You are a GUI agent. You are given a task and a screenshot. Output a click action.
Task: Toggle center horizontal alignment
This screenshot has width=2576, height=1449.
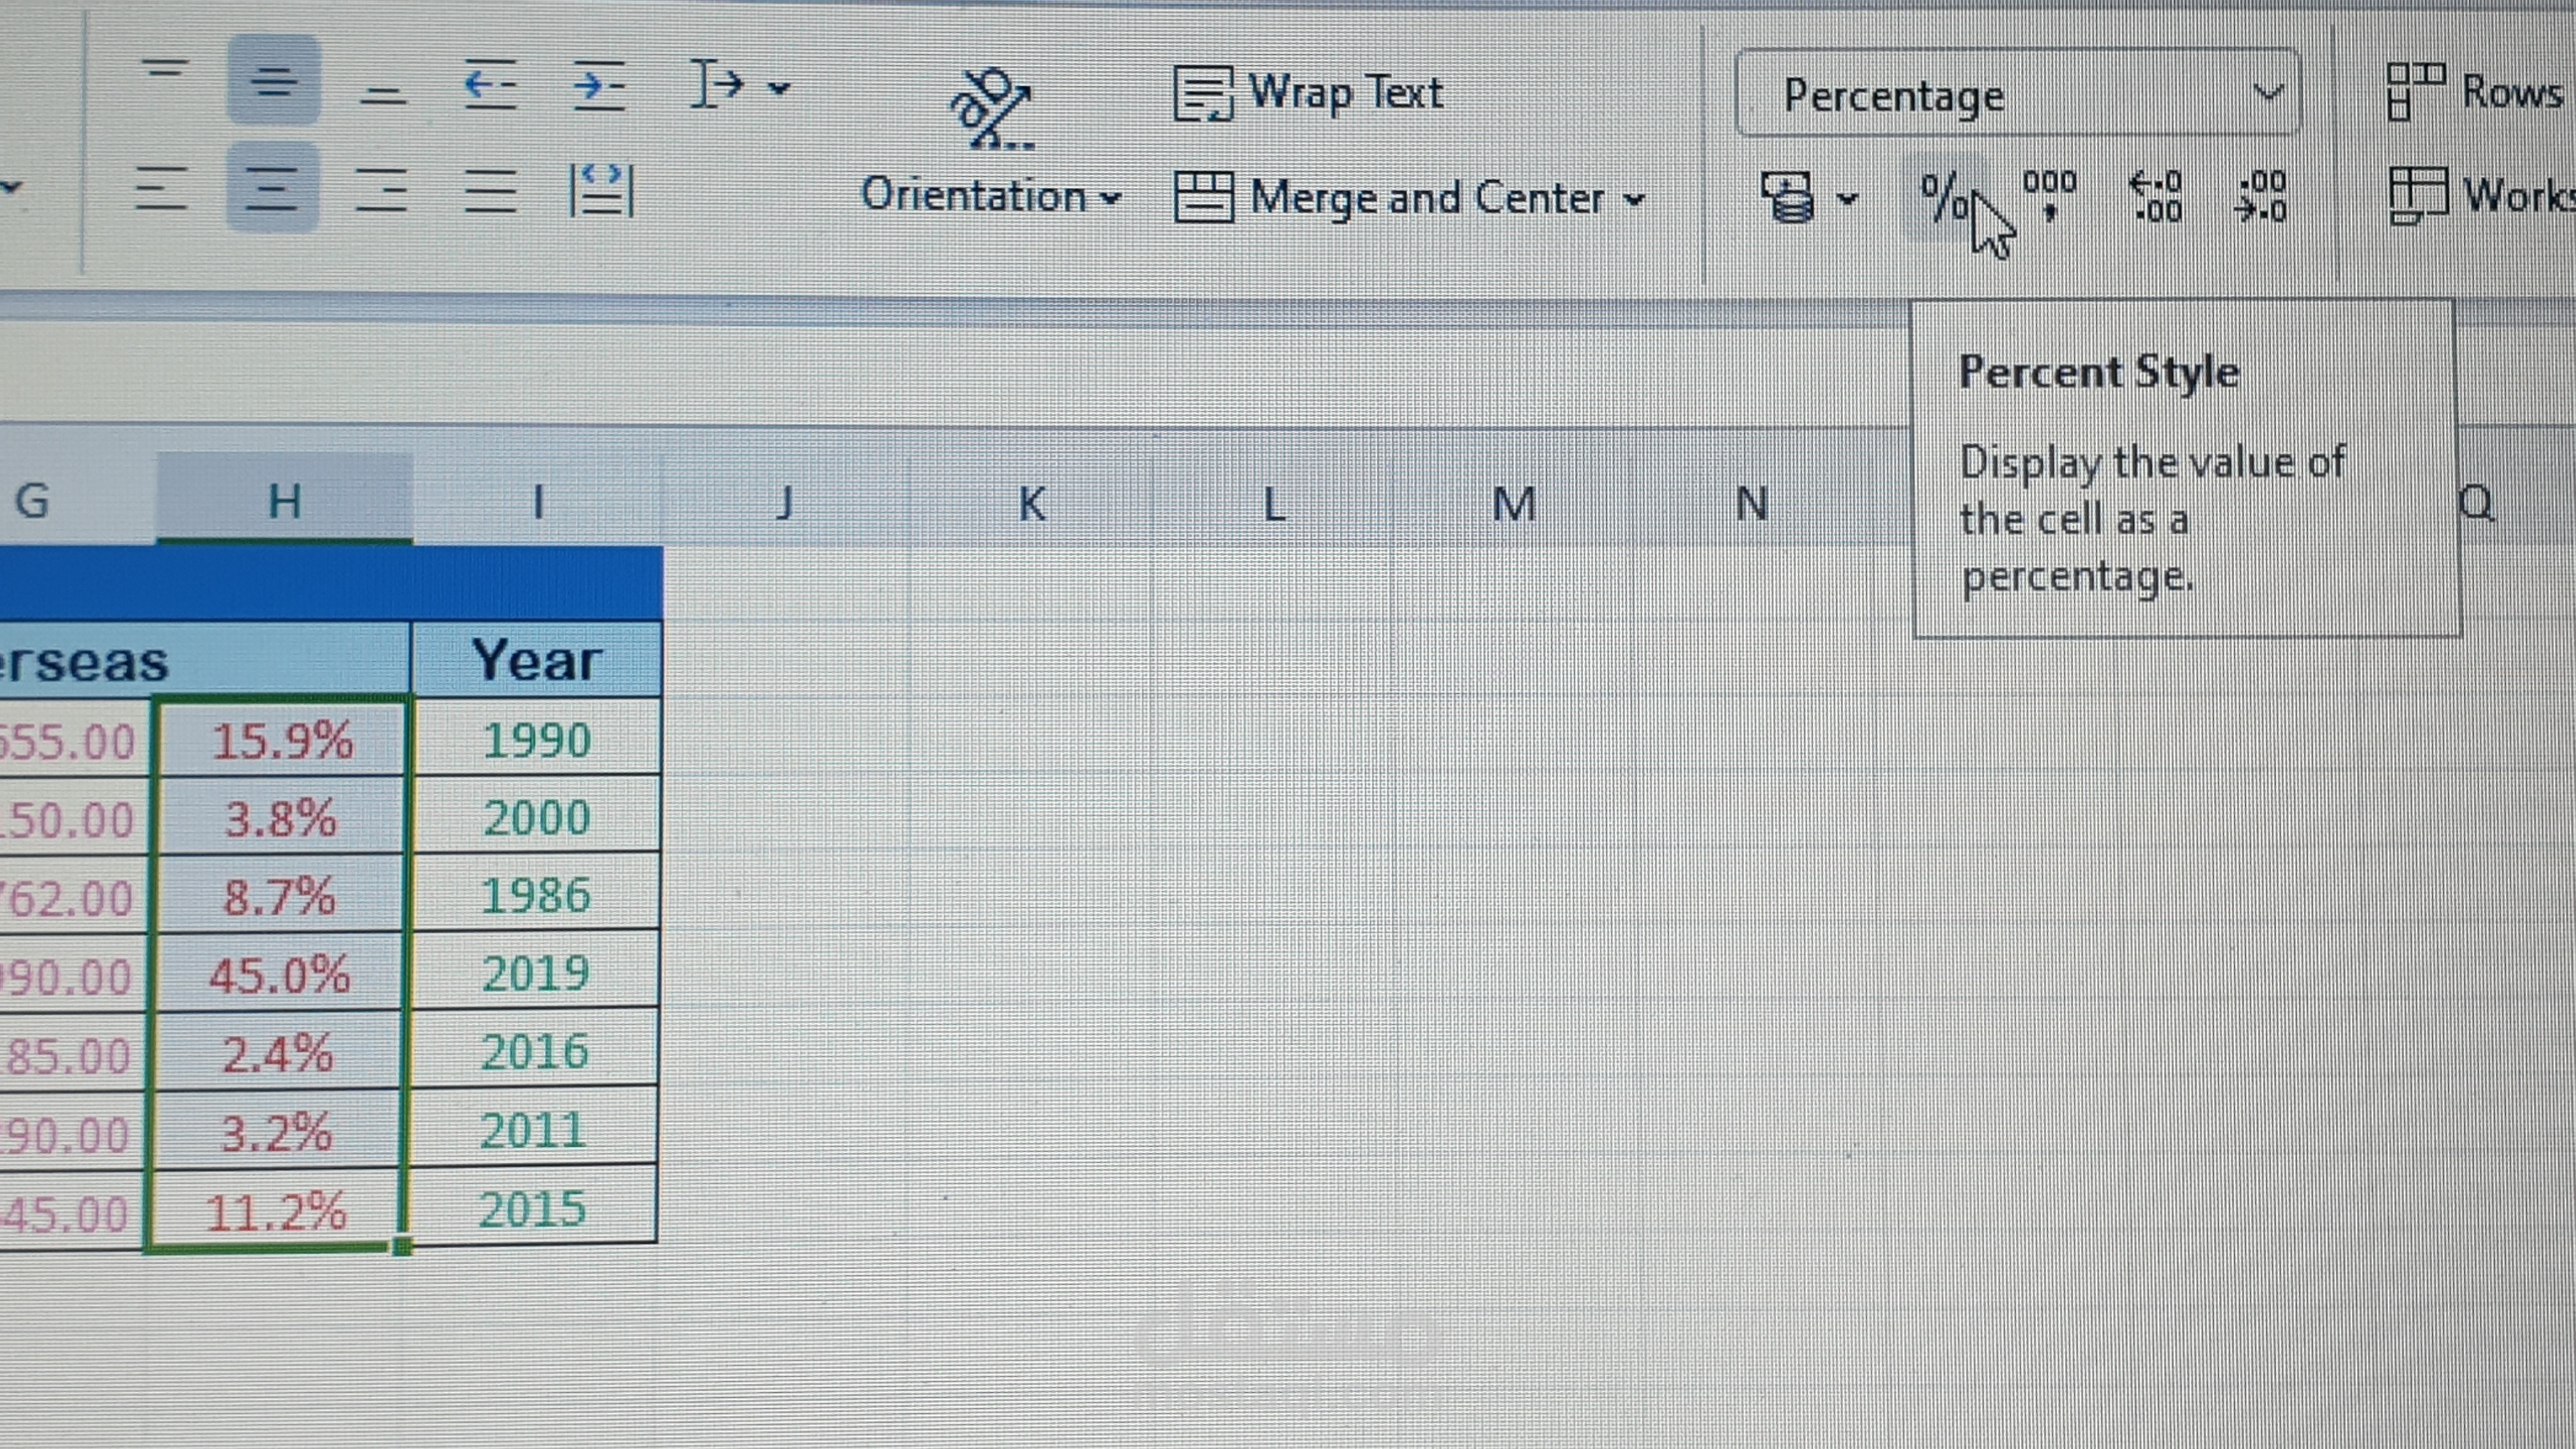pyautogui.click(x=271, y=188)
